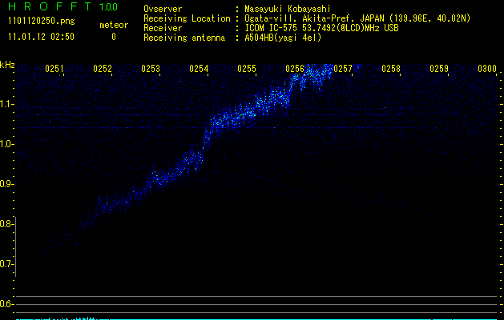Click the kHz axis unit label

pos(8,65)
